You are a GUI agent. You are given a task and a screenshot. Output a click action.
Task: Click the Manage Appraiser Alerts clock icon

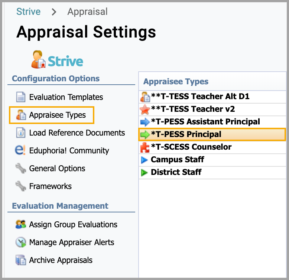[x=21, y=242]
